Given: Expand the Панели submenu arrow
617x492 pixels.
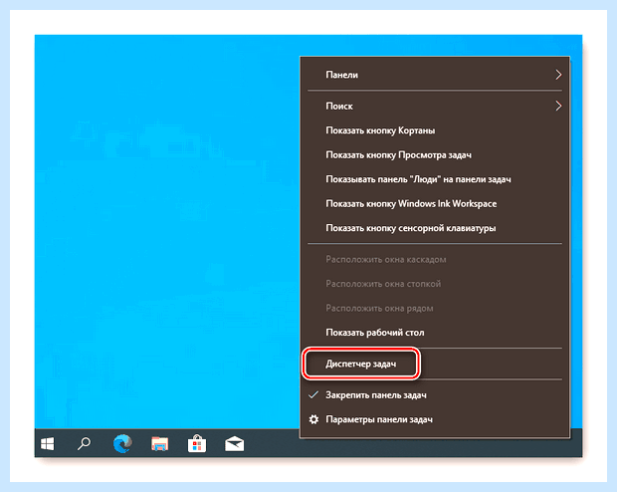Looking at the screenshot, I should pos(558,75).
